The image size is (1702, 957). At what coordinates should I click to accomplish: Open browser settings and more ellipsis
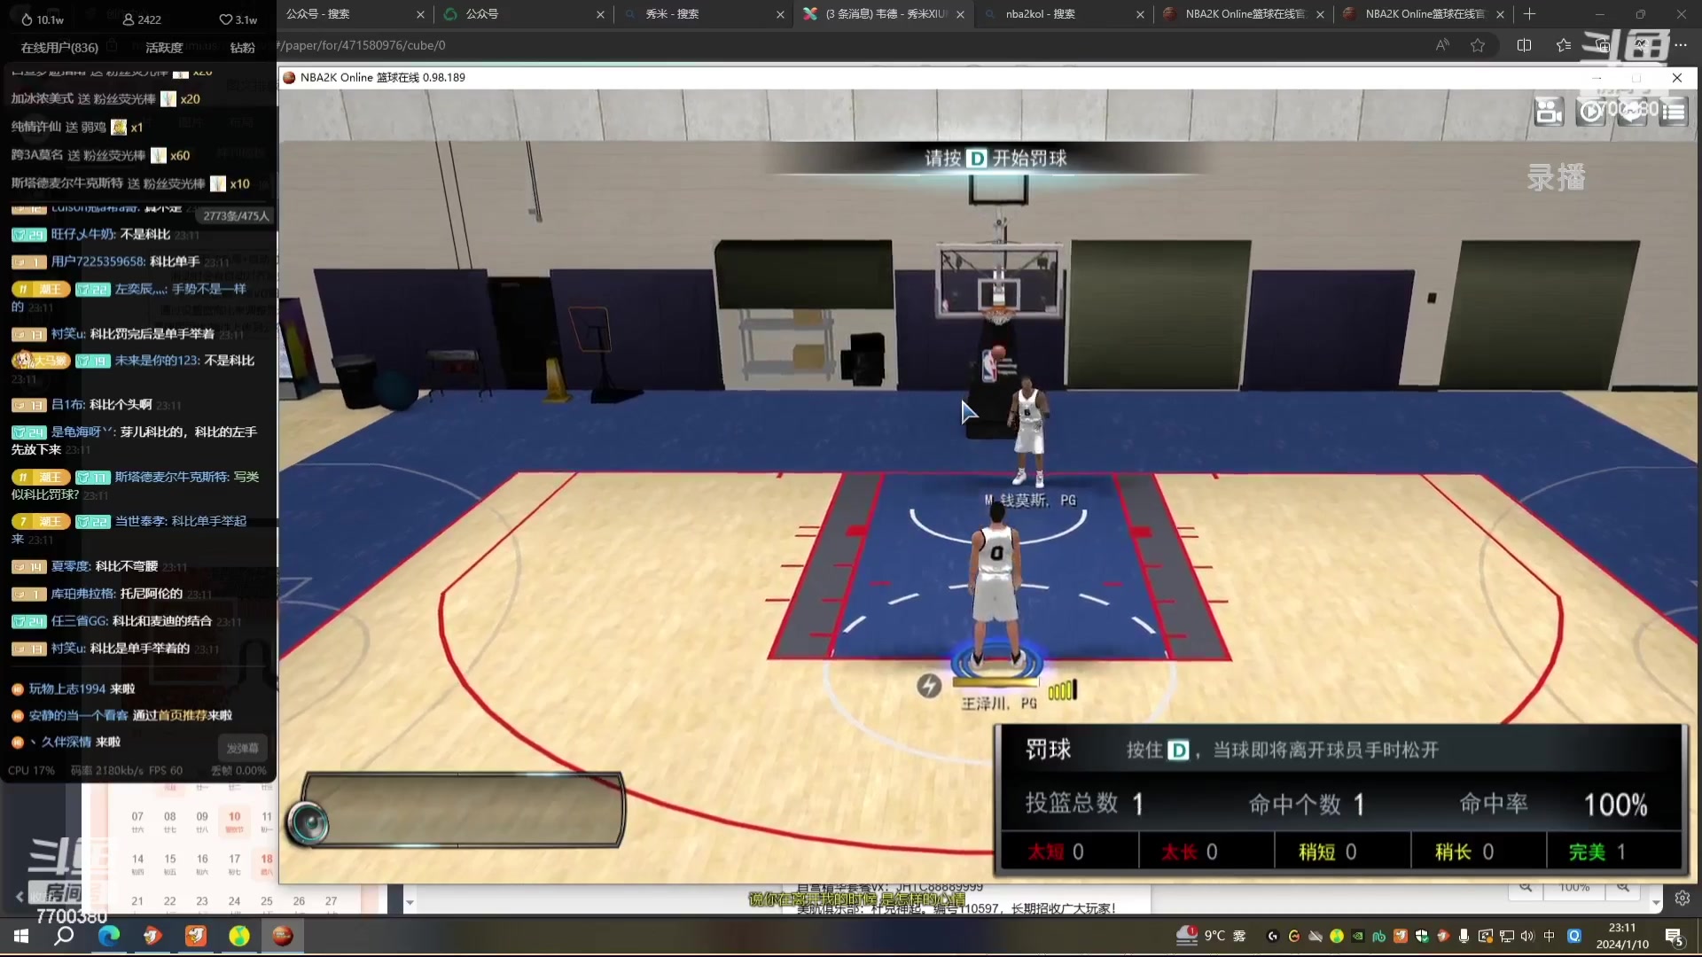click(1681, 45)
